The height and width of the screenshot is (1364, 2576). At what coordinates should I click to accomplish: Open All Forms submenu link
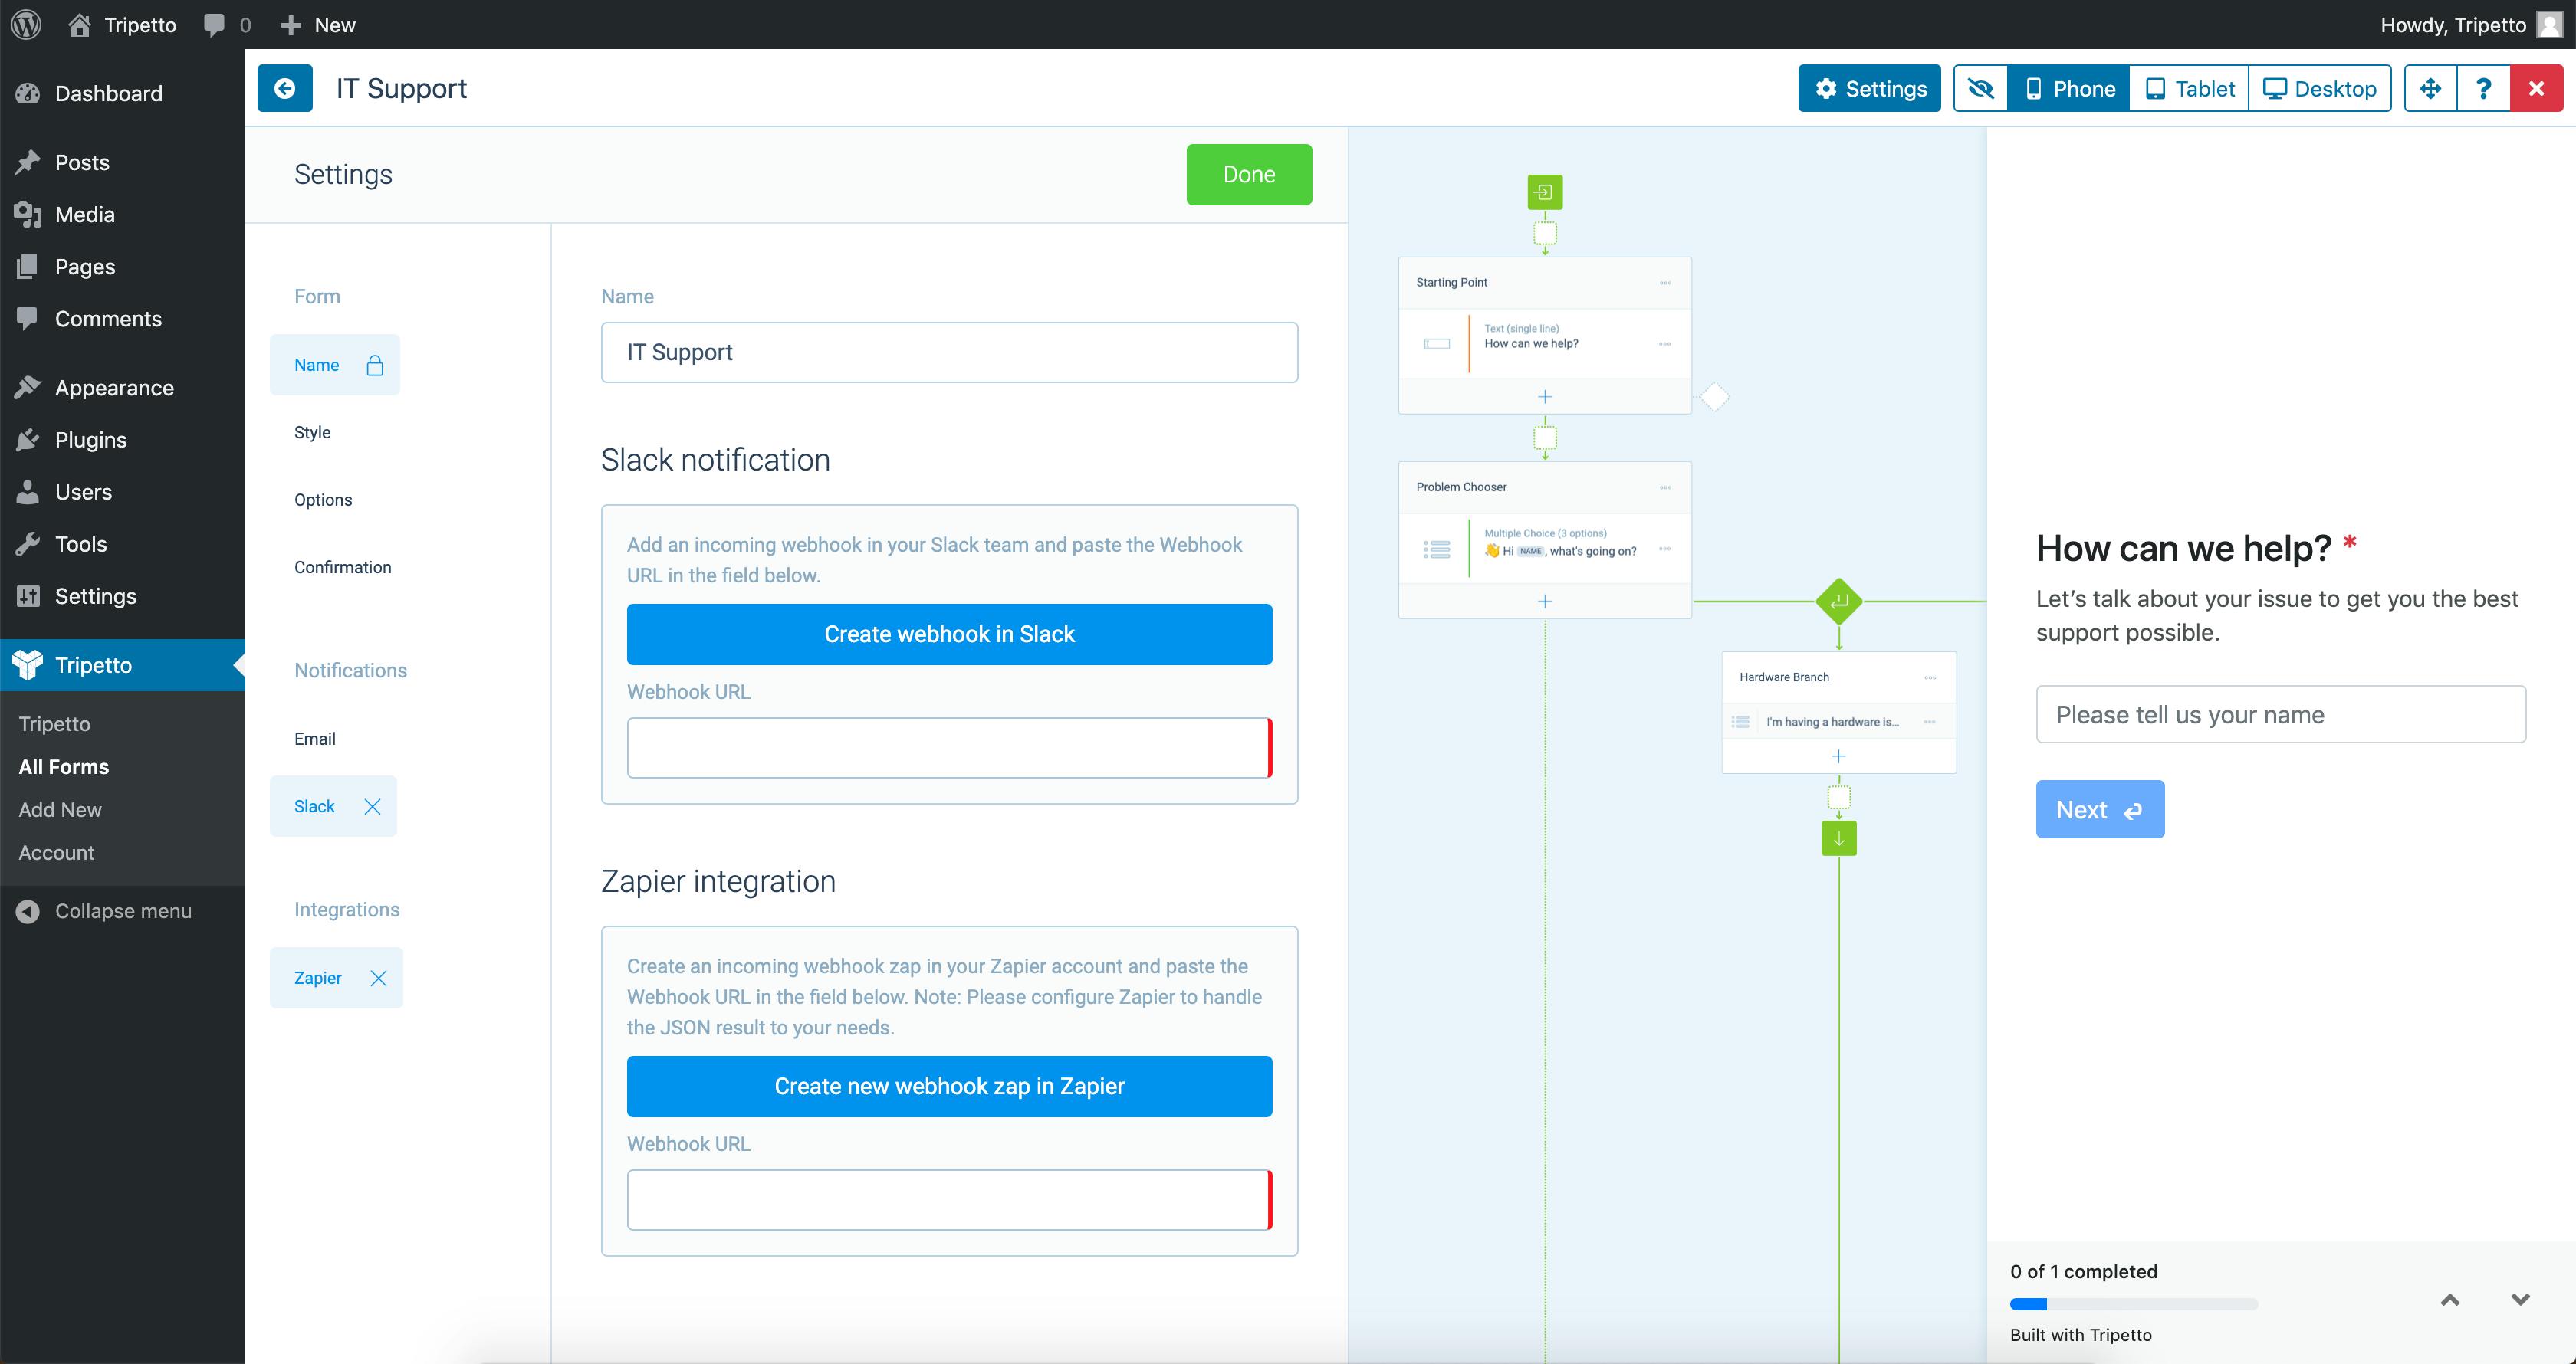pos(64,766)
